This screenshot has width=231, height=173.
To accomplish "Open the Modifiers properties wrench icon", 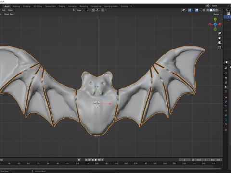I will coord(226,102).
